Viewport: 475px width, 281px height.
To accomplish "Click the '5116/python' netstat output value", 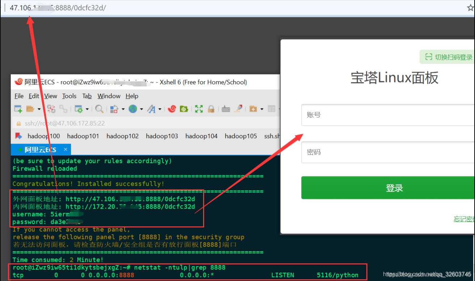I will 337,275.
